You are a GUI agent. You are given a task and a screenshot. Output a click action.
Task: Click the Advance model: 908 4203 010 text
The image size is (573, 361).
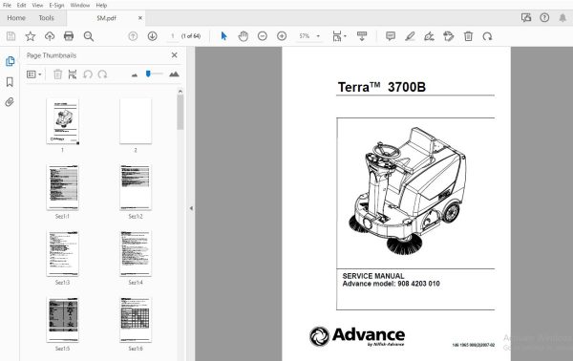pyautogui.click(x=391, y=284)
